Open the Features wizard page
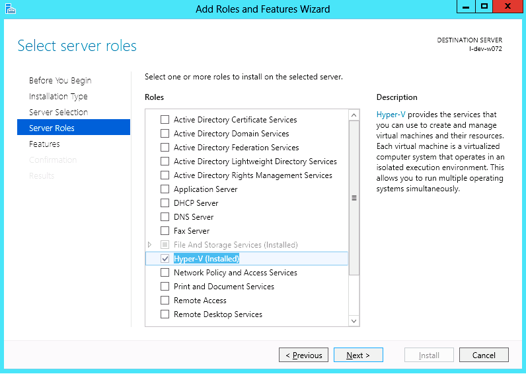 (x=44, y=144)
